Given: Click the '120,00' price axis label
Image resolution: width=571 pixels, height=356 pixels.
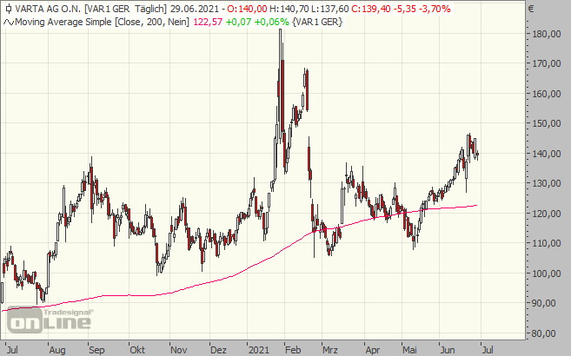Looking at the screenshot, I should coord(547,214).
